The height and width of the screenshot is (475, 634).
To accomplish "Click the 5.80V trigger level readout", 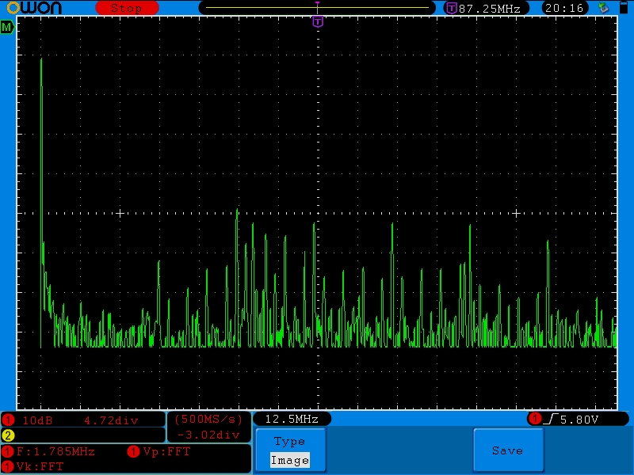I will [579, 419].
